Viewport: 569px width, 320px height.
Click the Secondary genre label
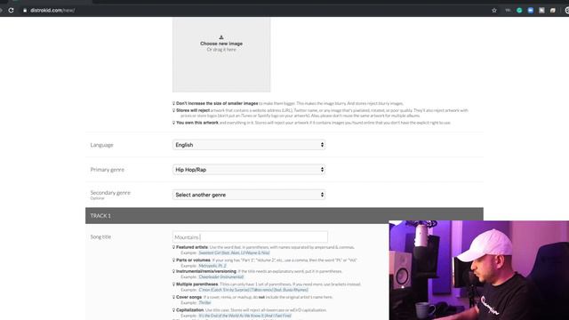(110, 193)
